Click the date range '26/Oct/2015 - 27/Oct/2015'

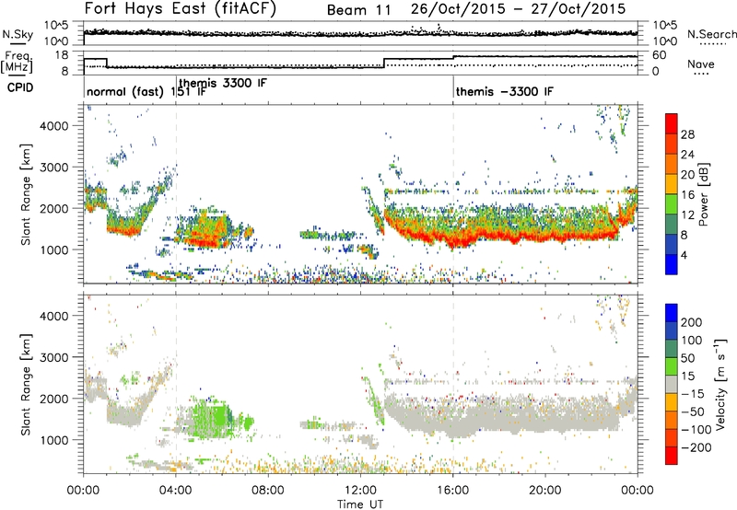point(518,9)
